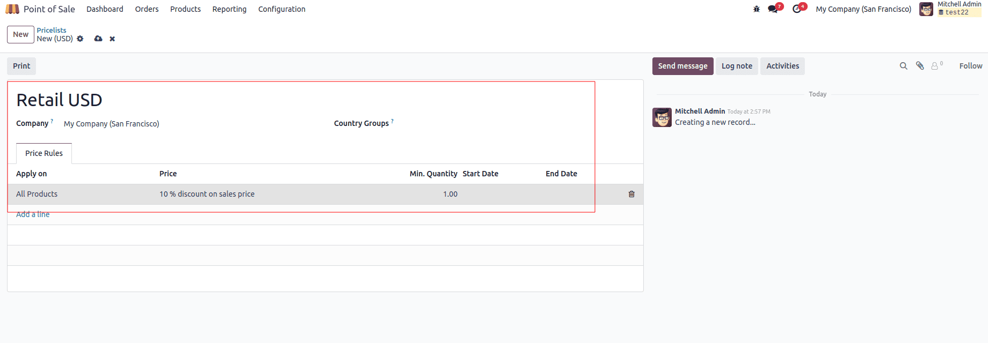Screen dimensions: 988x343
Task: Save record manually with cloud upload icon
Action: [98, 39]
